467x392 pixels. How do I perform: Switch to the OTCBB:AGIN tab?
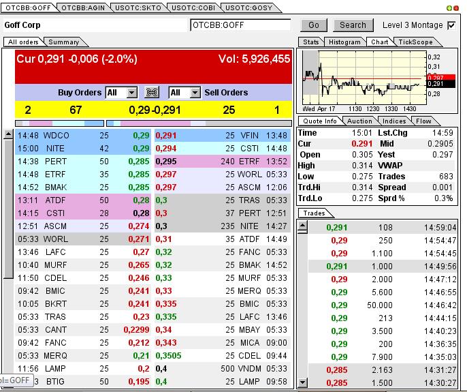pyautogui.click(x=83, y=7)
